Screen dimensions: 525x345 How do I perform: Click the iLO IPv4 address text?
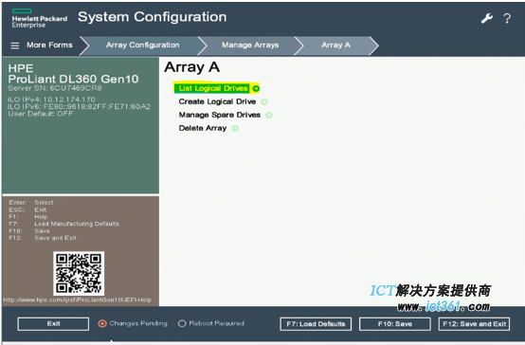(x=51, y=100)
